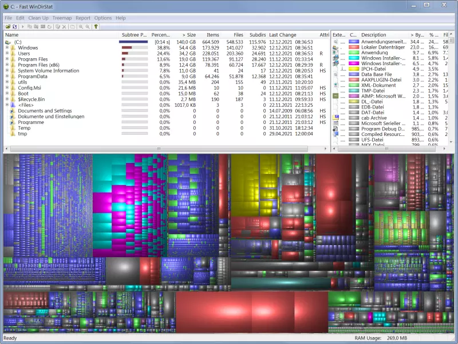Viewport: 458px width, 344px height.
Task: Click the permanent Delete X toolbar icon
Action: click(64, 26)
